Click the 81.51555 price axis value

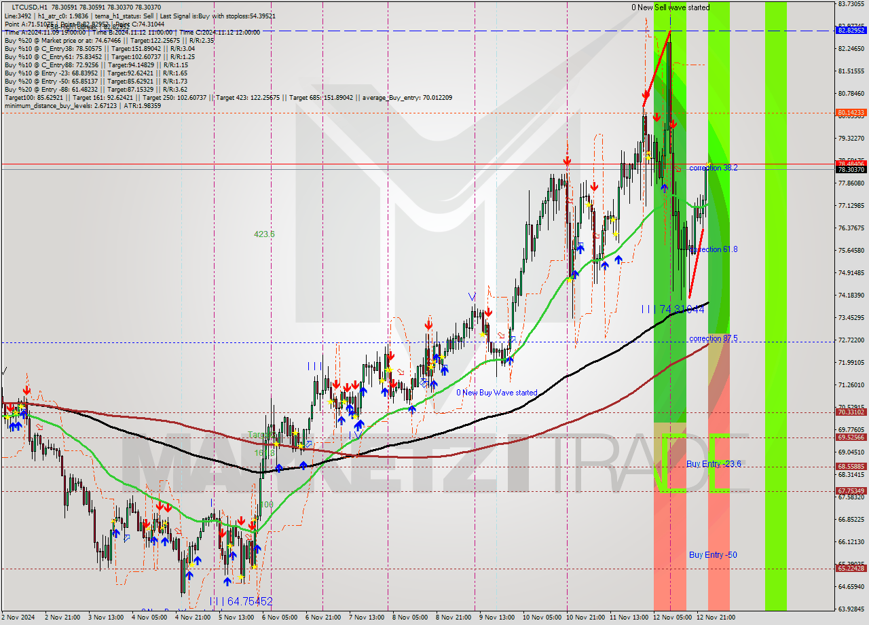851,71
